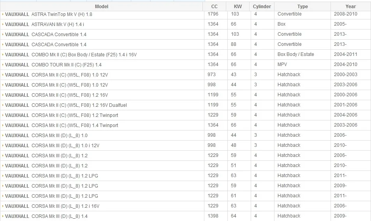Screen dimensions: 371x221
Task: Sort table by the Year column header
Action: point(351,7)
